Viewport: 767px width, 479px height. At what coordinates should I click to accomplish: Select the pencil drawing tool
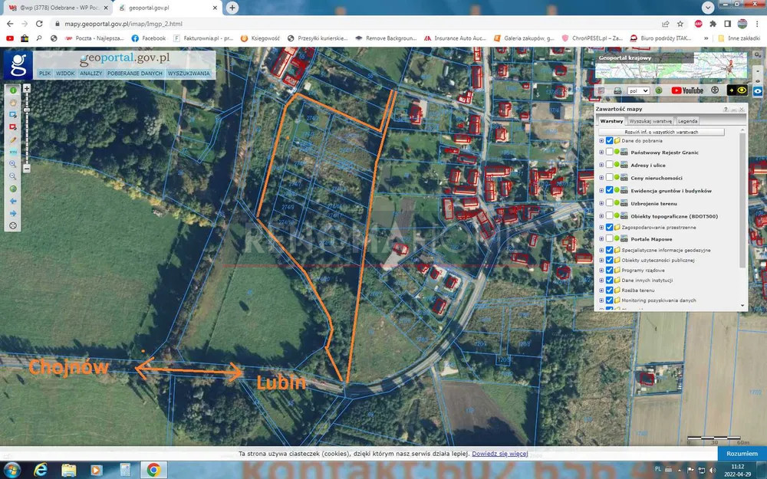[13, 140]
